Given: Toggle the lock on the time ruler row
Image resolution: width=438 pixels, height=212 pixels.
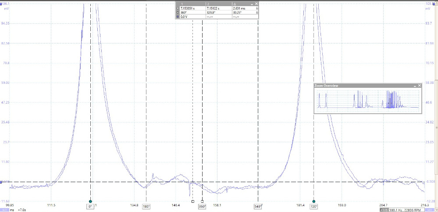Looking at the screenshot, I should [x=256, y=8].
